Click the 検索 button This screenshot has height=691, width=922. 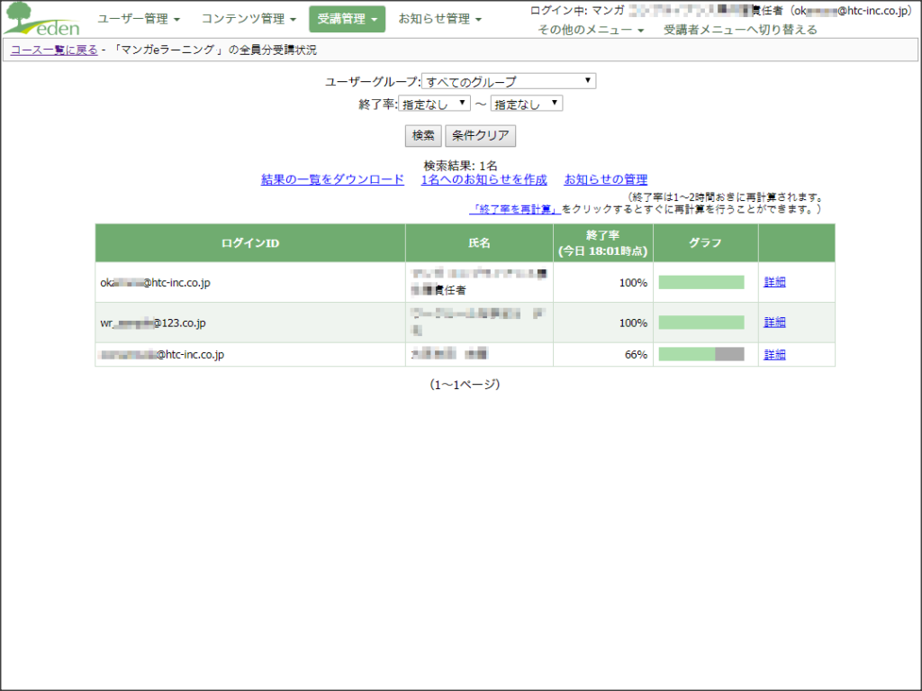pyautogui.click(x=423, y=135)
